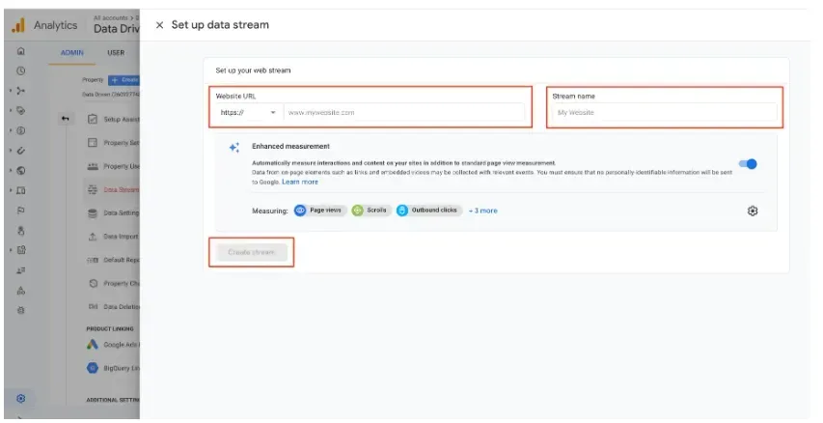Screen dimensions: 823x423
Task: Click the Data Driven property selector
Action: click(x=116, y=29)
